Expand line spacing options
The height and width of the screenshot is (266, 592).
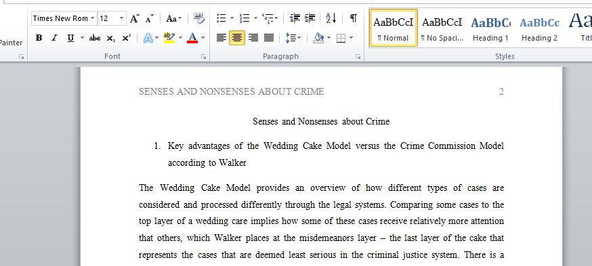pyautogui.click(x=293, y=38)
